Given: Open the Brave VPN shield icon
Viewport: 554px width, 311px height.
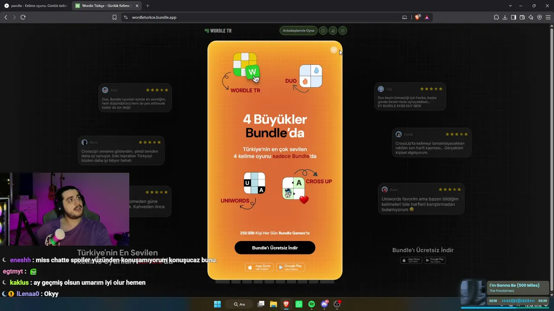Looking at the screenshot, I should click(539, 17).
